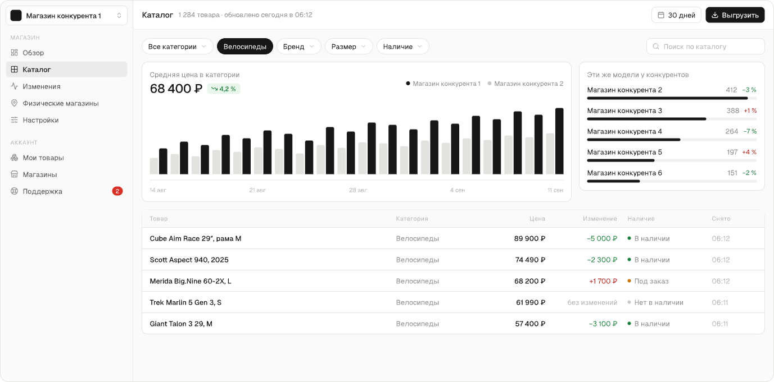Go to Физические магазины pin icon
The image size is (774, 382).
(15, 103)
